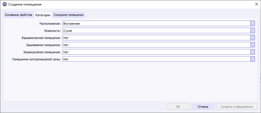Screen dimensions: 261x113
Task: Open the Зашиваемое помещение dropdown arrow
Action: (x=253, y=45)
